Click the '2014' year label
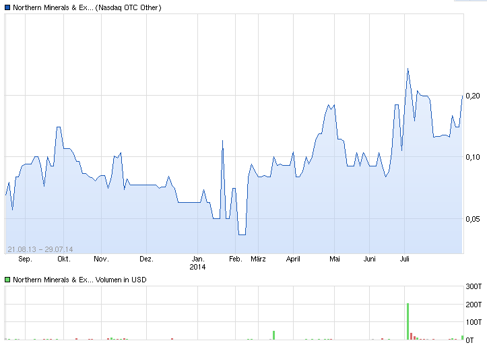487x347 pixels. pos(197,267)
